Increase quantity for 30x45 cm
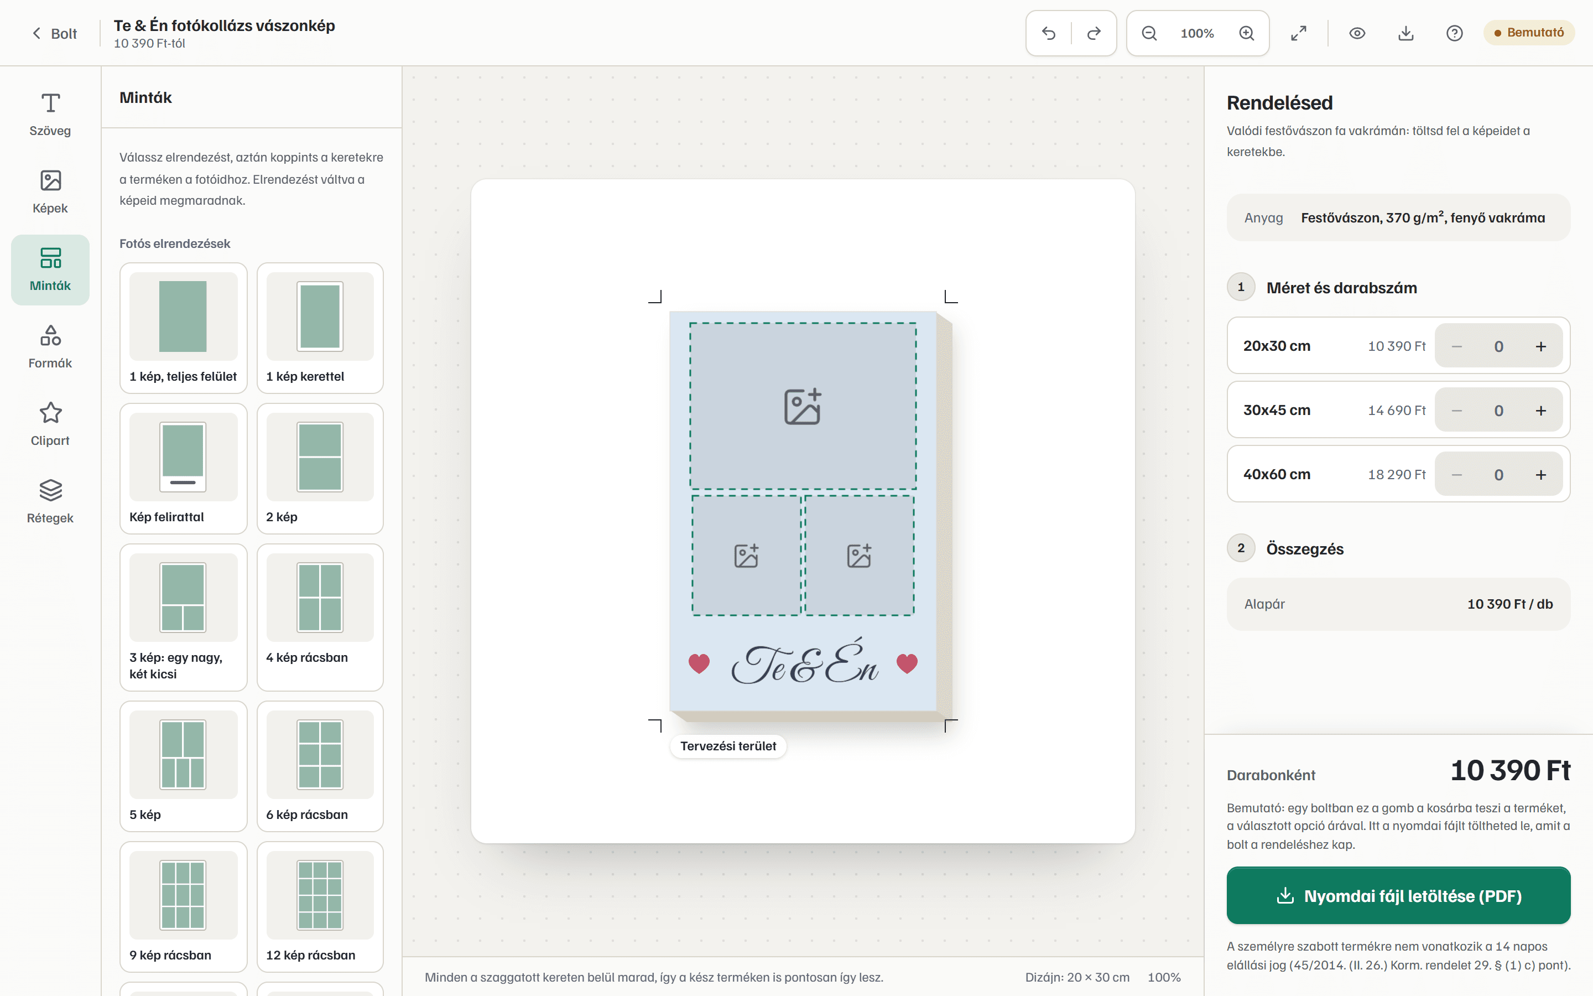 (x=1541, y=411)
